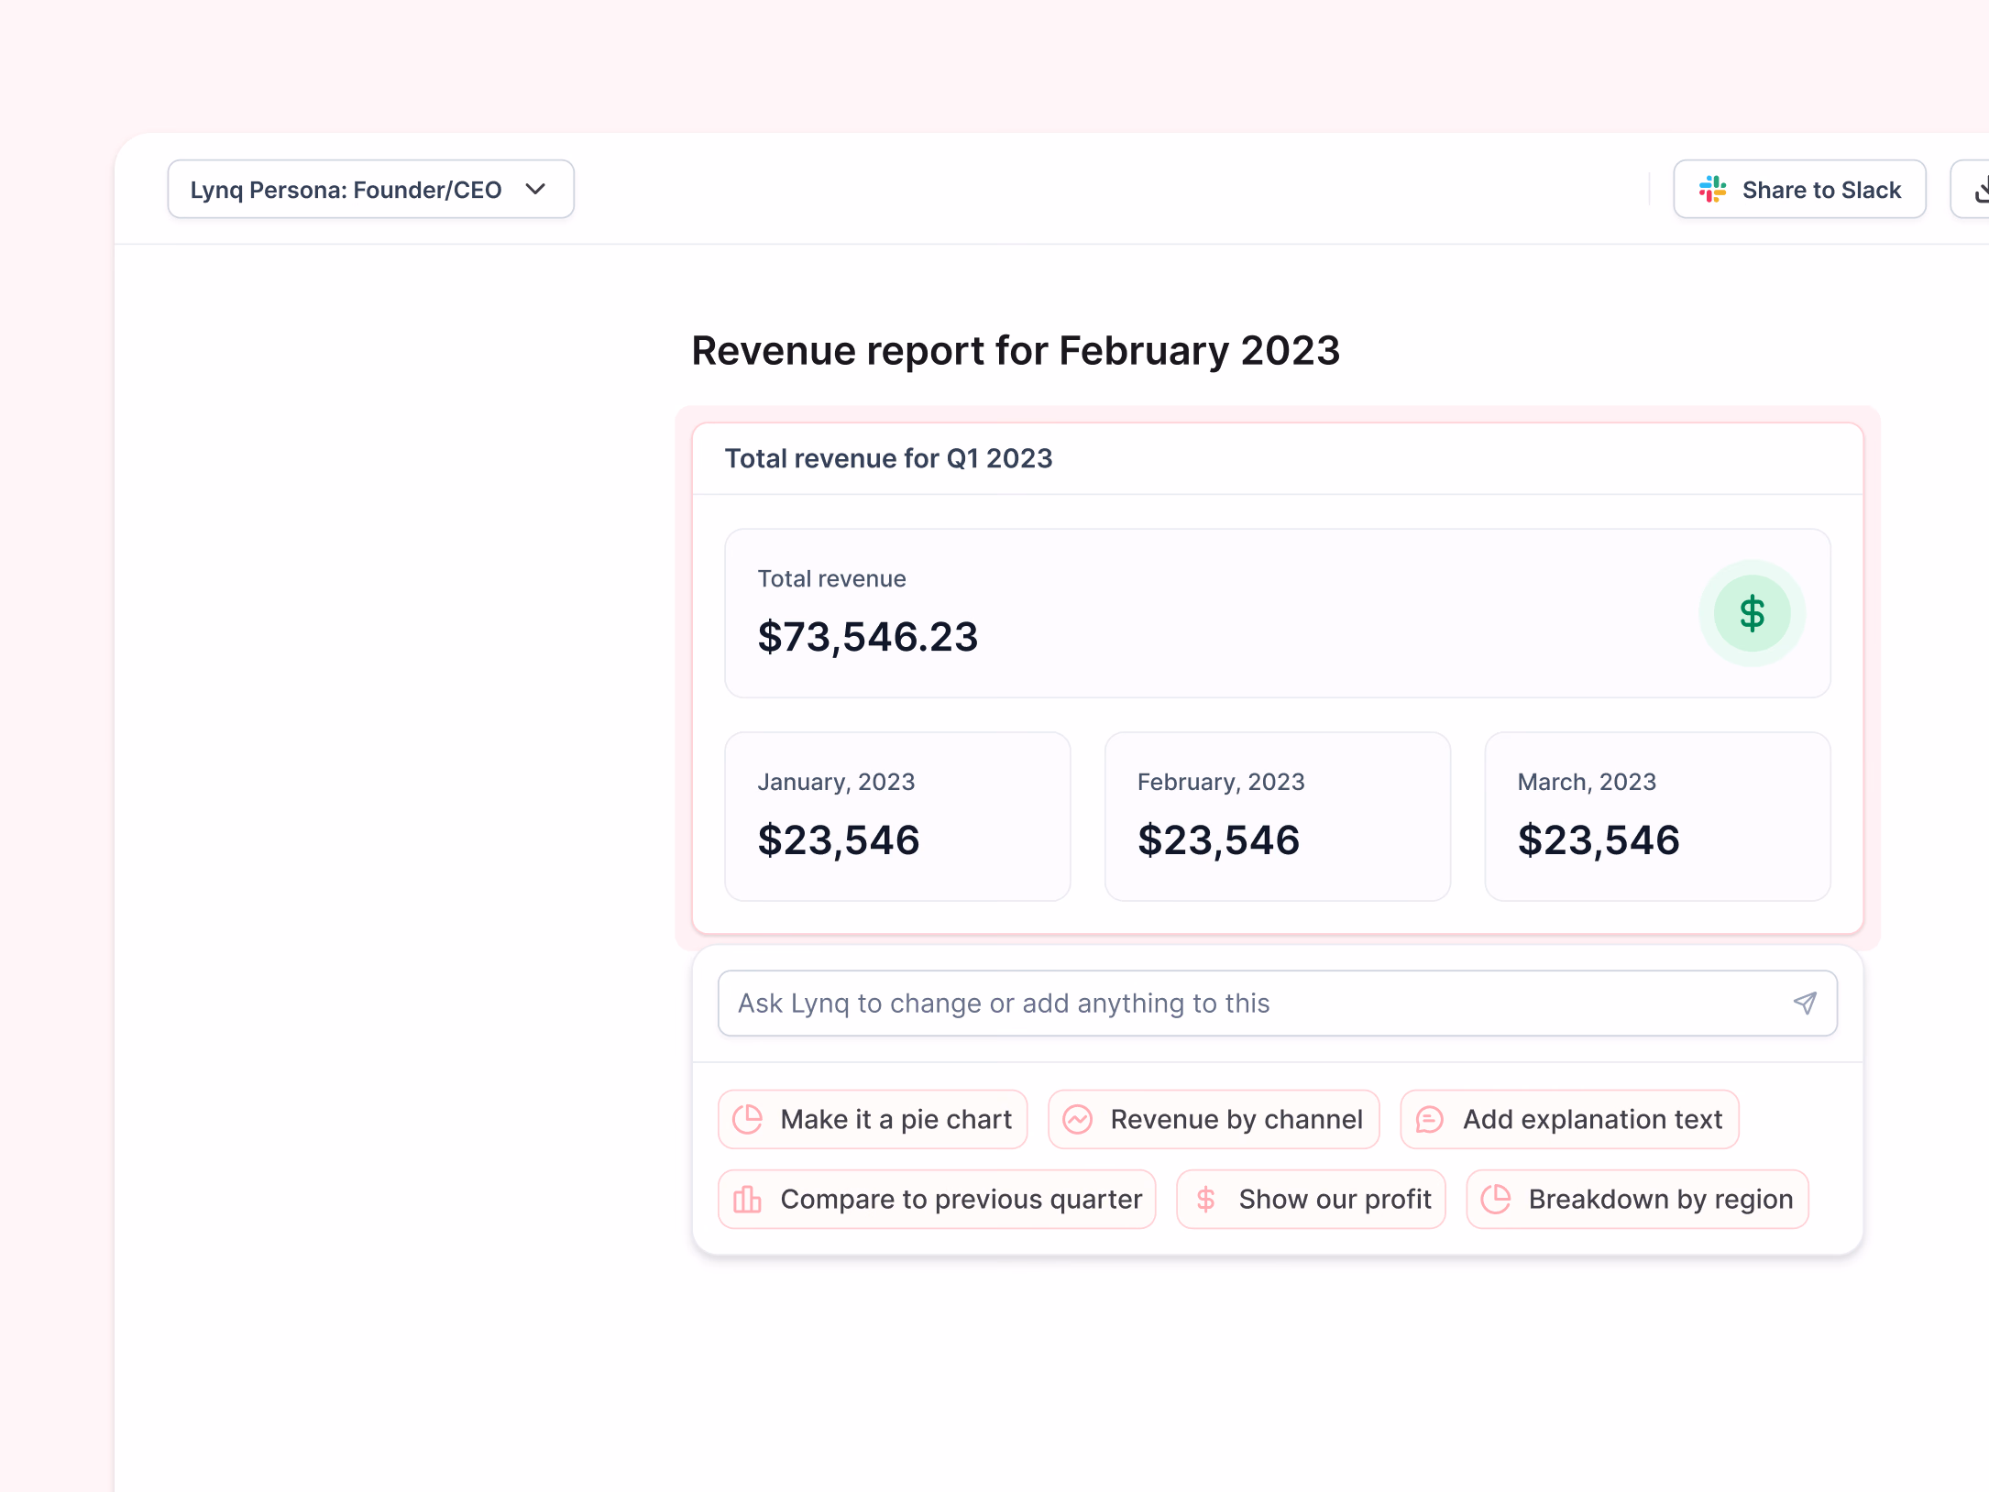The width and height of the screenshot is (1989, 1492).
Task: Choose the Make it a pie chart suggestion
Action: [873, 1119]
